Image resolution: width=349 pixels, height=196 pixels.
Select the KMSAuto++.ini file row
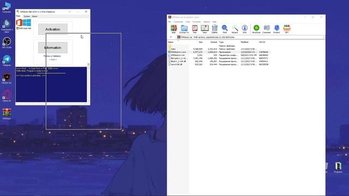point(219,55)
